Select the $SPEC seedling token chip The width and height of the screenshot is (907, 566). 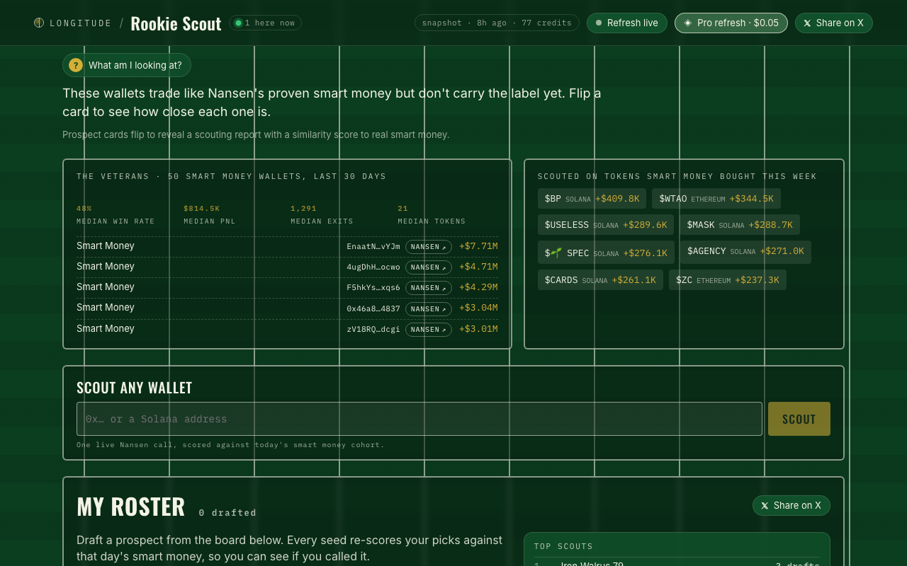(x=606, y=253)
